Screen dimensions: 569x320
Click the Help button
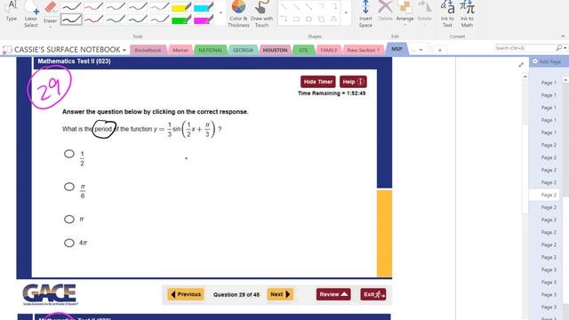(x=353, y=82)
